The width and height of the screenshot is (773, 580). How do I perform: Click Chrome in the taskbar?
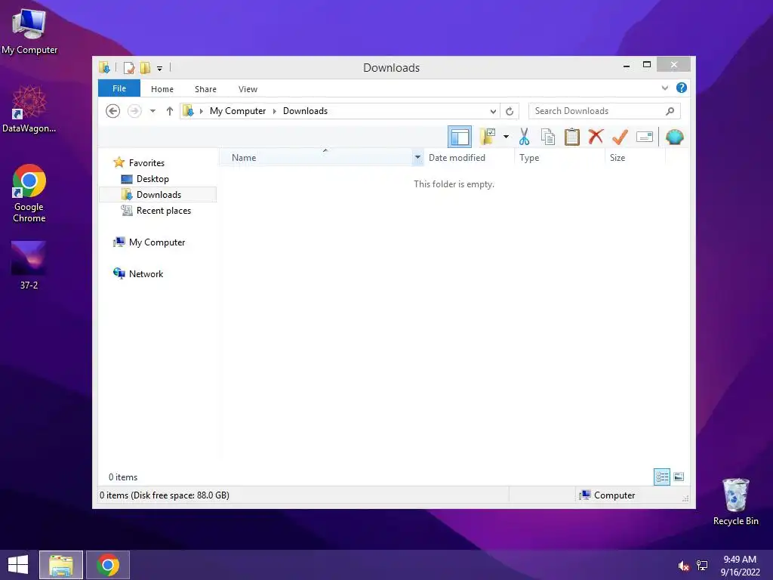click(108, 565)
